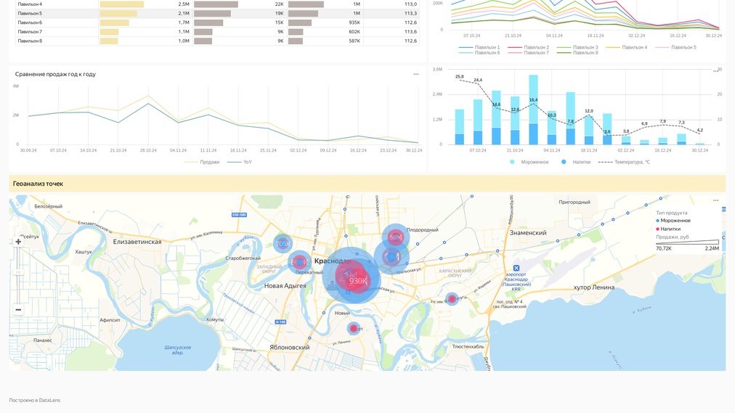Open the three-dot menu on the map widget
The image size is (735, 413).
(715, 200)
